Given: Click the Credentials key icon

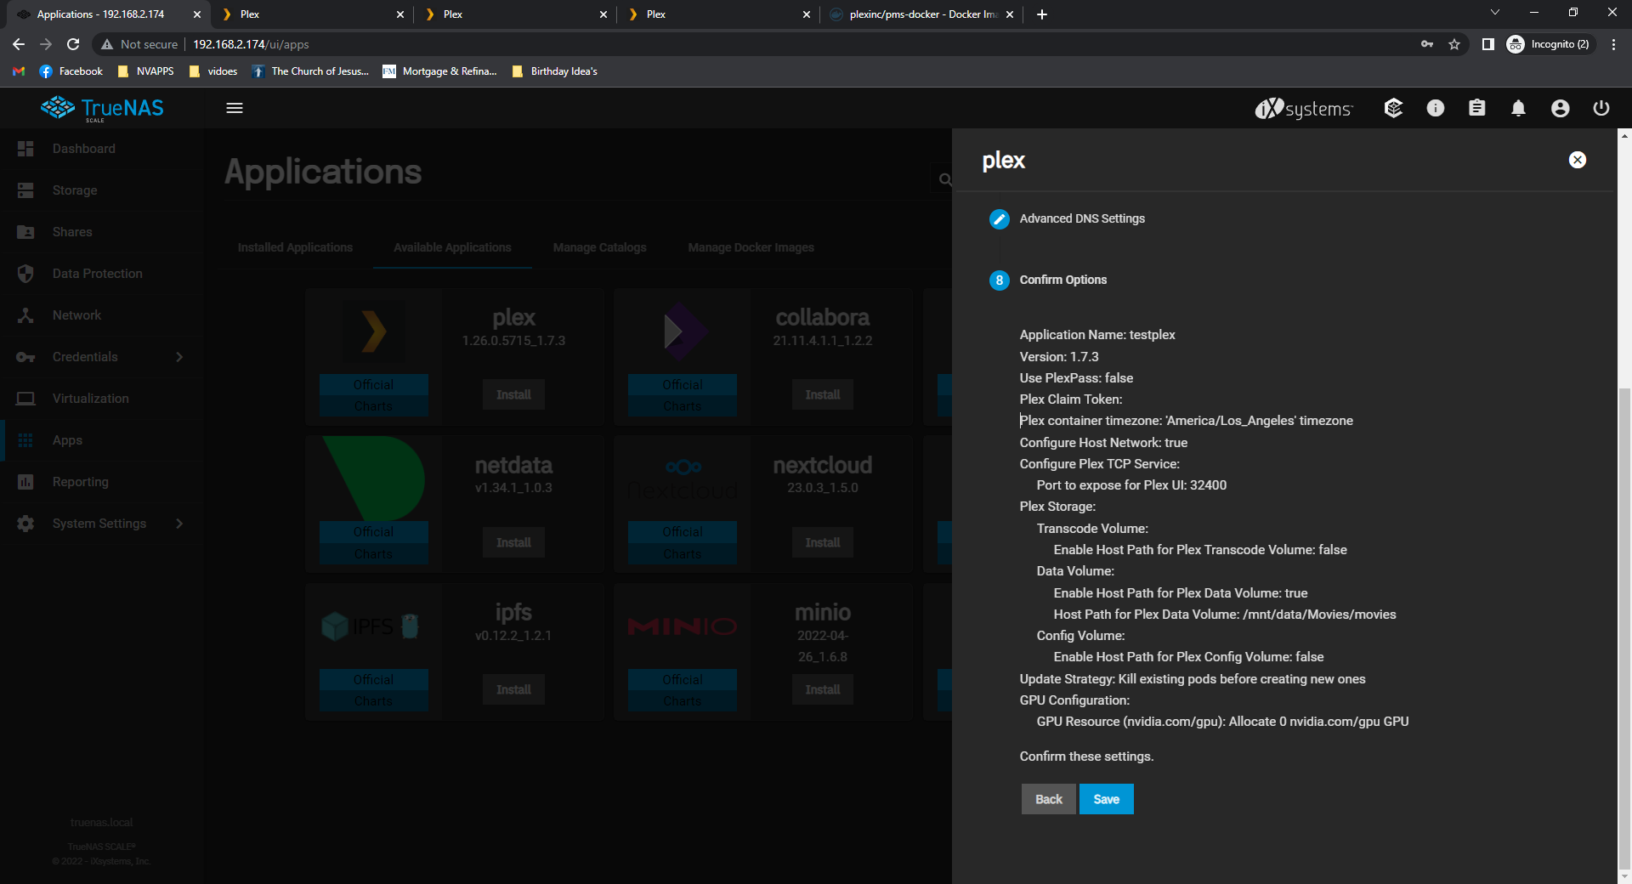Looking at the screenshot, I should click(25, 357).
